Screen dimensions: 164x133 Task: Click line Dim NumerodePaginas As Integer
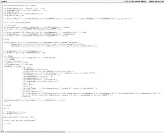[24, 9]
